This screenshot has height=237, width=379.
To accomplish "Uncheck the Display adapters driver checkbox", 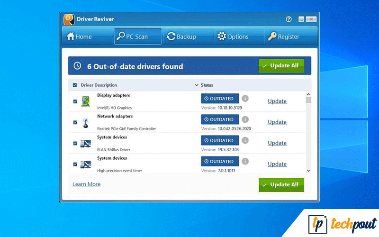I will [75, 101].
